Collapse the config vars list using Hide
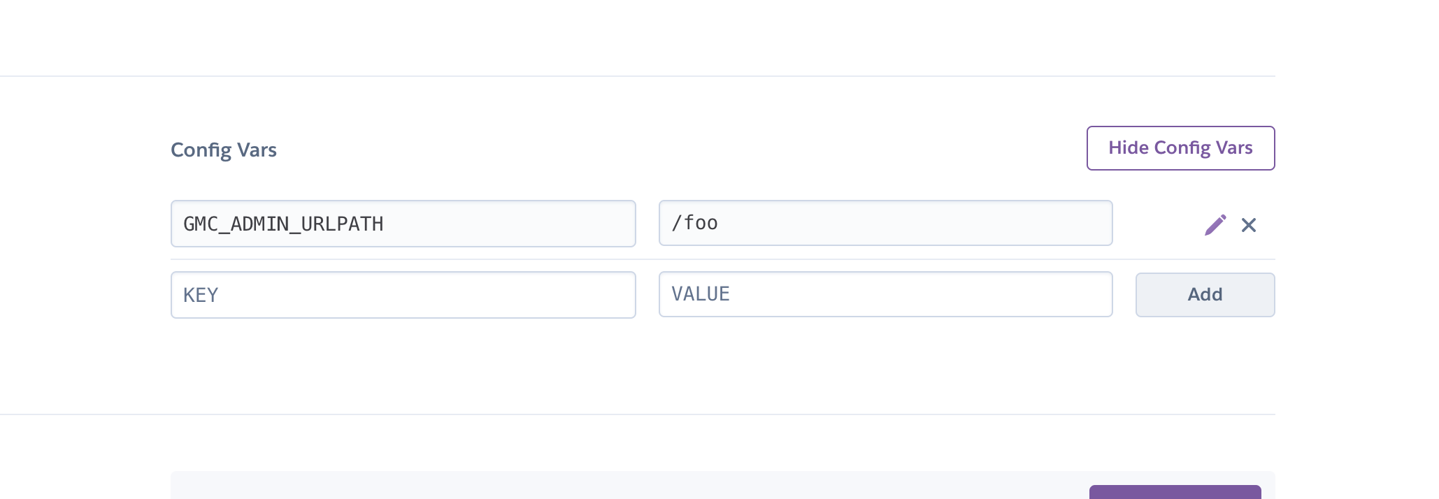This screenshot has width=1439, height=499. tap(1180, 148)
